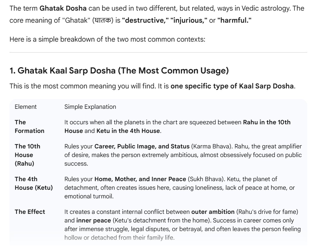The image size is (309, 246).
Task: Select 'The 10th House (Rahu)' row label
Action: coord(28,155)
